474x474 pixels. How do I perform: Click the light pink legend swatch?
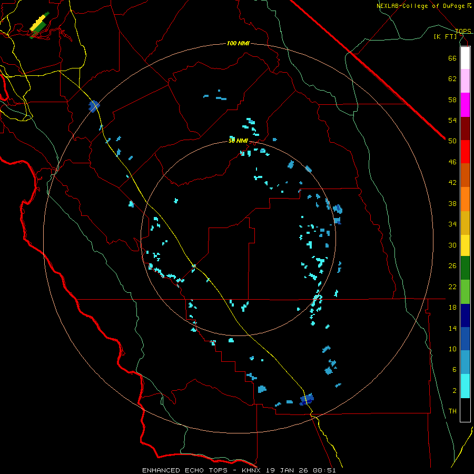point(465,81)
